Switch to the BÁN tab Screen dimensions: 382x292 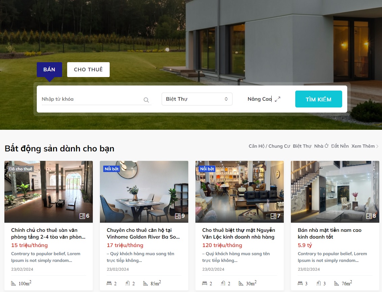[x=50, y=70]
